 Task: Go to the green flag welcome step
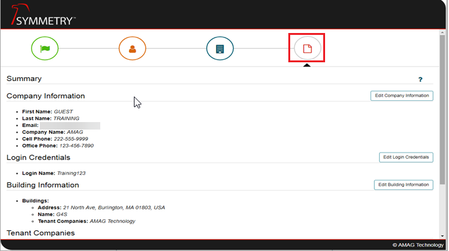click(x=45, y=49)
